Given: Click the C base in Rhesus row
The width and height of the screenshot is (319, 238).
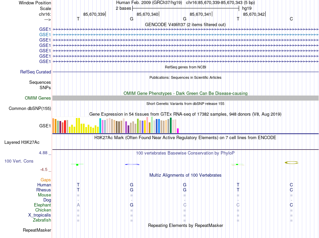Looking at the screenshot, I should point(291,190).
